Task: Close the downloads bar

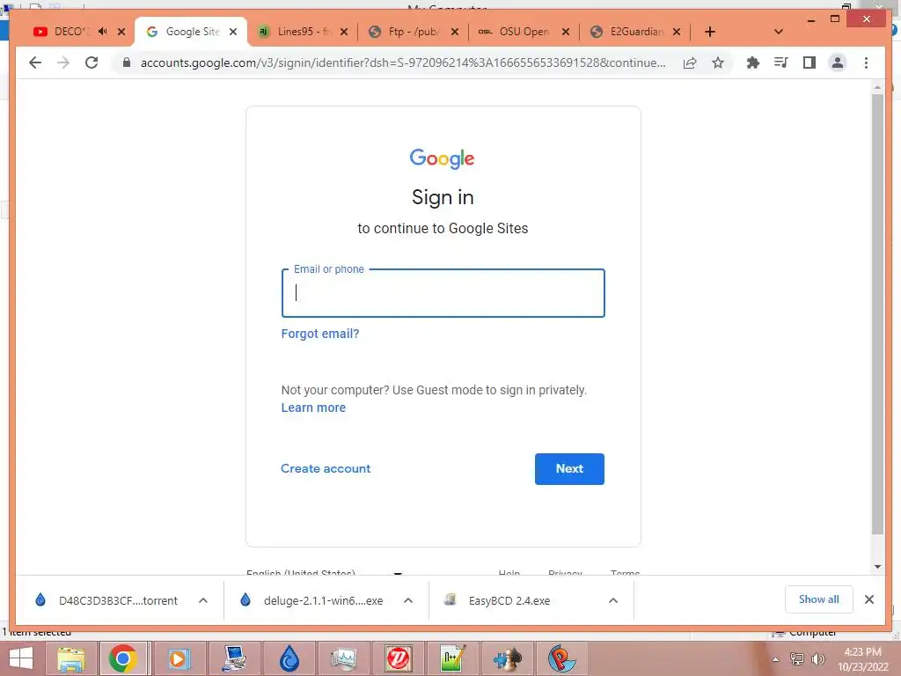Action: [869, 599]
